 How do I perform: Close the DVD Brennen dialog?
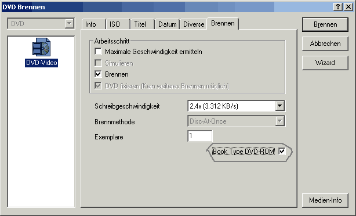click(x=348, y=7)
